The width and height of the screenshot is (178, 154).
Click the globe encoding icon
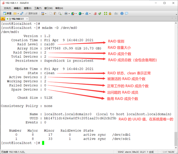coord(80,14)
